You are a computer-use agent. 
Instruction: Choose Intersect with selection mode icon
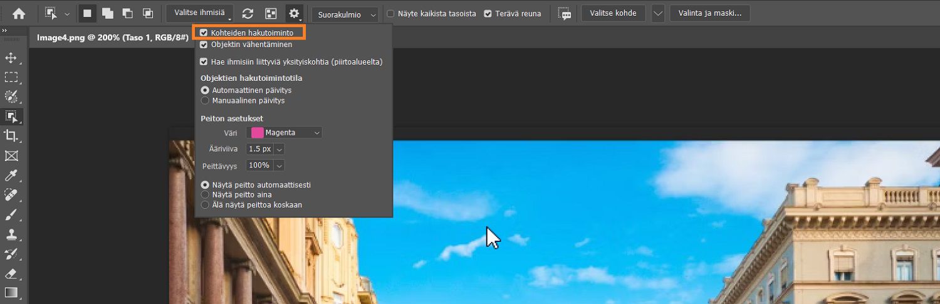148,13
